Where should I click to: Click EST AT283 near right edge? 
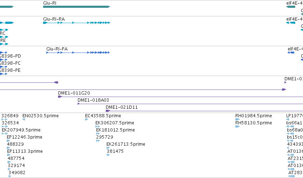[x=291, y=176]
